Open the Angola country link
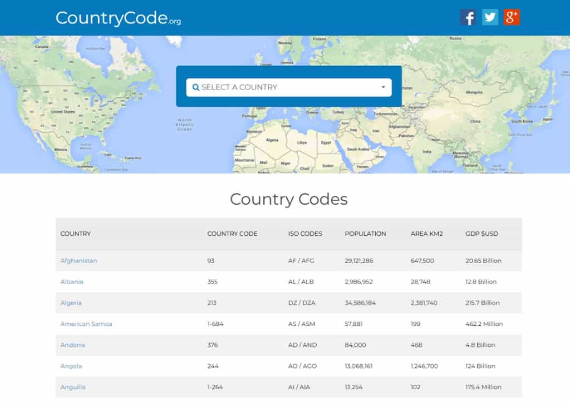The width and height of the screenshot is (570, 402). click(71, 366)
